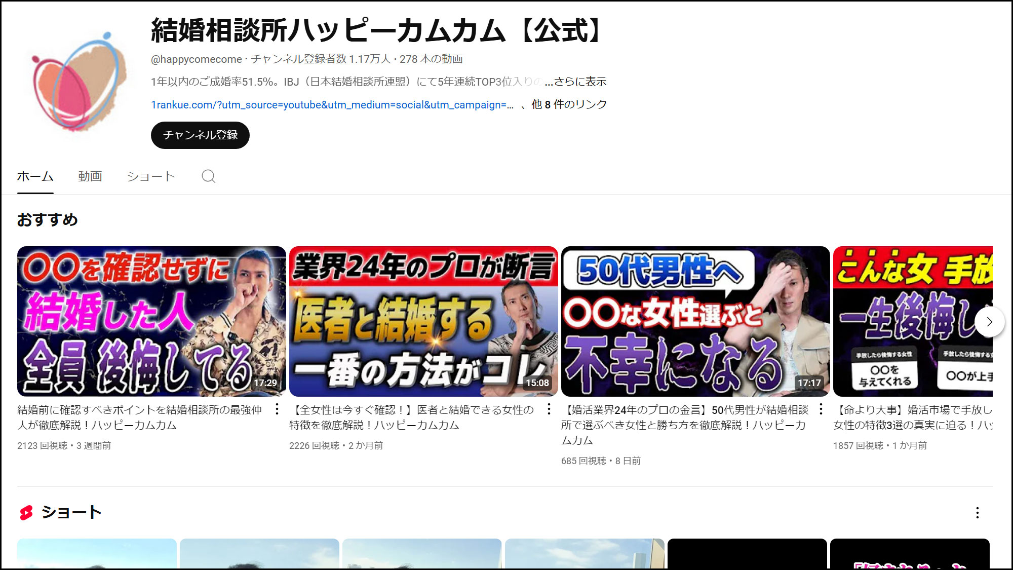Click the チャンネル登録者数 1.17万人 text
This screenshot has height=570, width=1013.
point(321,59)
